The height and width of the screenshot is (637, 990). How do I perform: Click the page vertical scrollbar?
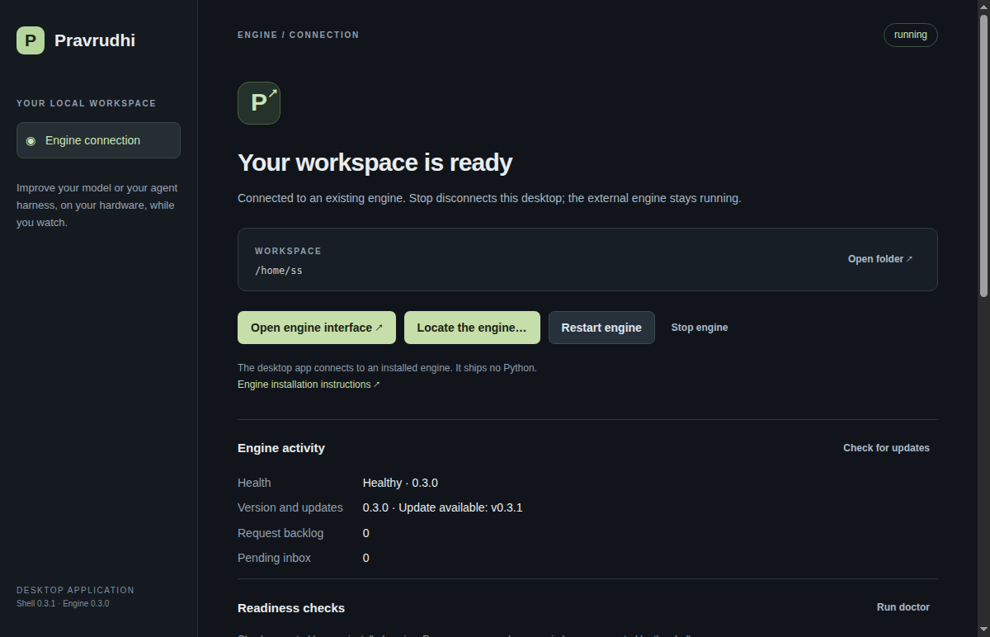(x=983, y=157)
